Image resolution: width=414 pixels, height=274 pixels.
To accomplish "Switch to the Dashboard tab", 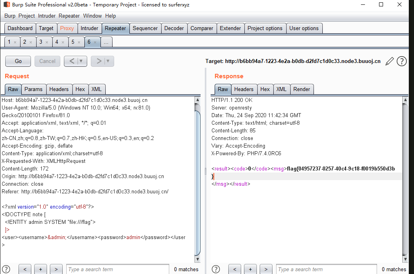I will click(20, 28).
